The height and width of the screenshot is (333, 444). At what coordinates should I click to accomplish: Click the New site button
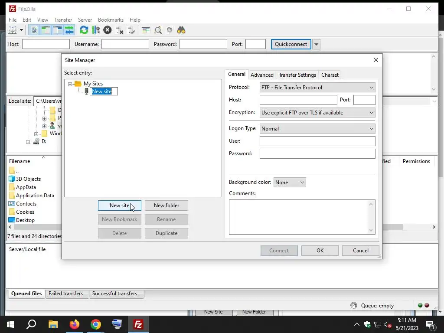(120, 206)
